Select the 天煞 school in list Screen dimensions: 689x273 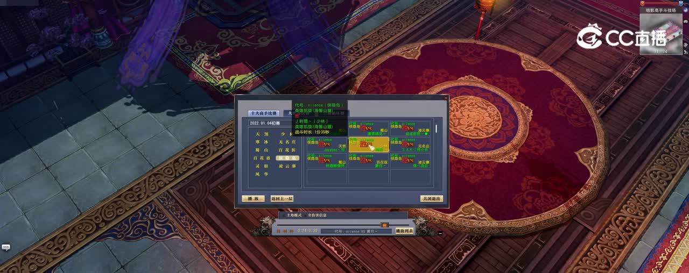pyautogui.click(x=262, y=134)
